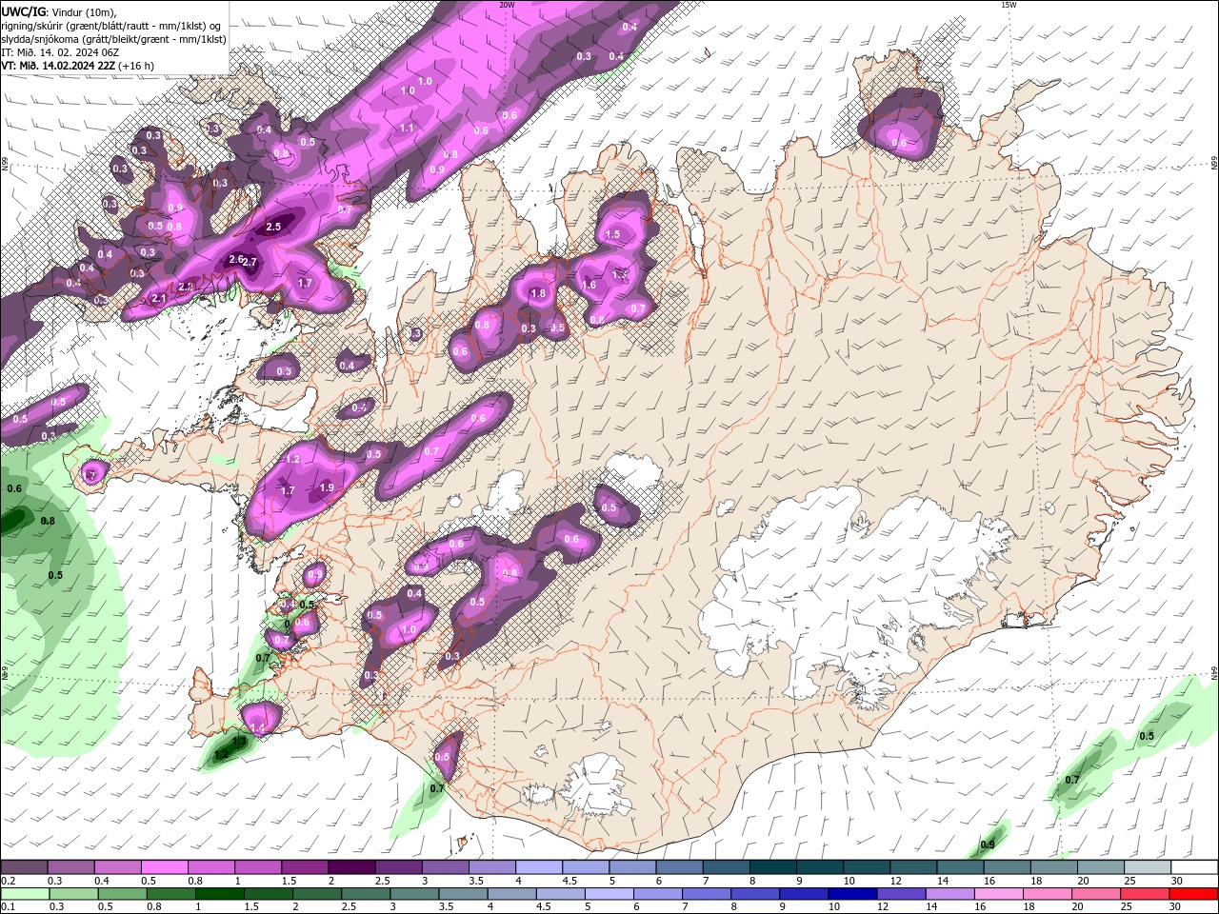Click the 2.5 snowfall value on the map

(x=273, y=227)
